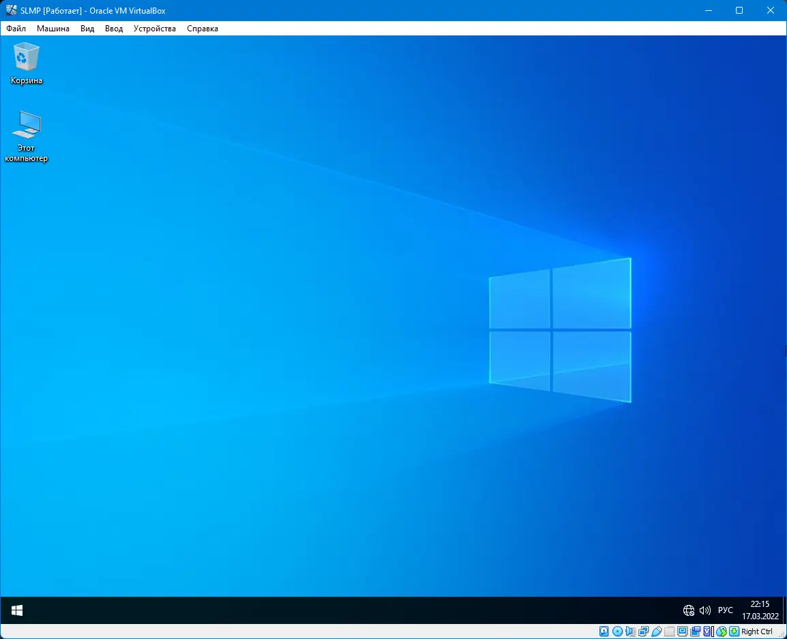Click the recording status indicator
The width and height of the screenshot is (787, 639).
pyautogui.click(x=695, y=632)
